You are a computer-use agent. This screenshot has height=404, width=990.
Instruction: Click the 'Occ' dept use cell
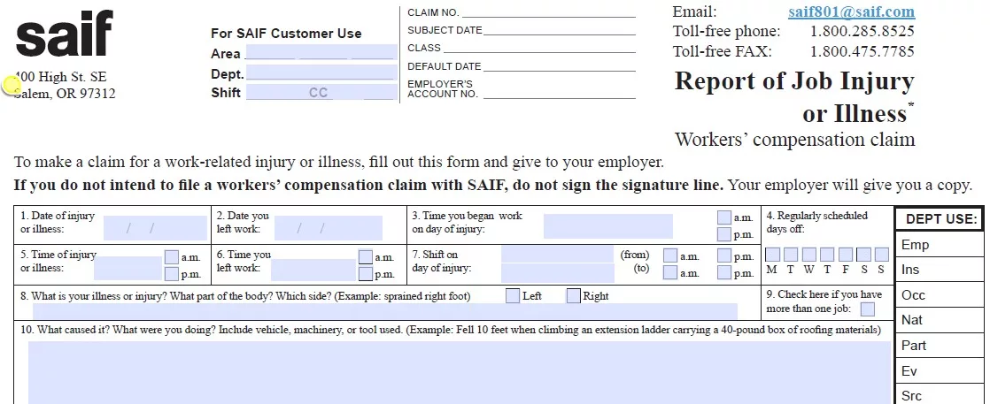click(940, 295)
